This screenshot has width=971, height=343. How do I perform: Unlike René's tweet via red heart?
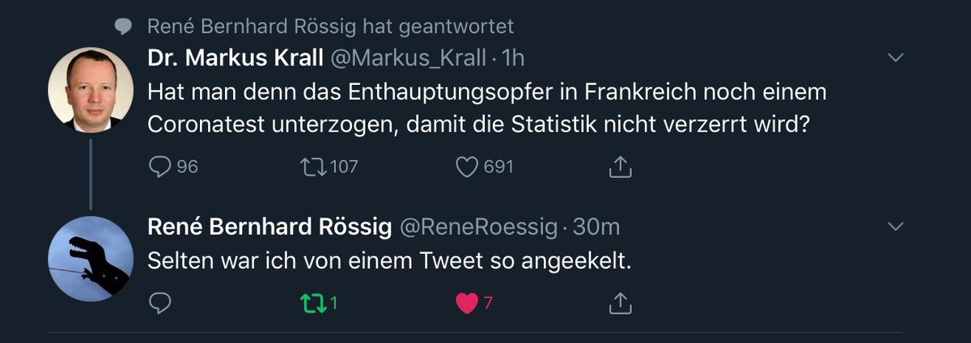(x=467, y=303)
